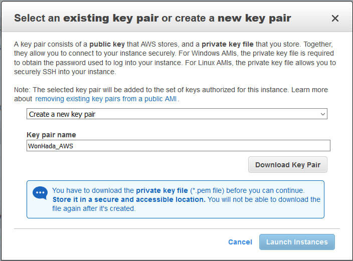Click the note starting 'Note: The selected key pair'

[171, 94]
